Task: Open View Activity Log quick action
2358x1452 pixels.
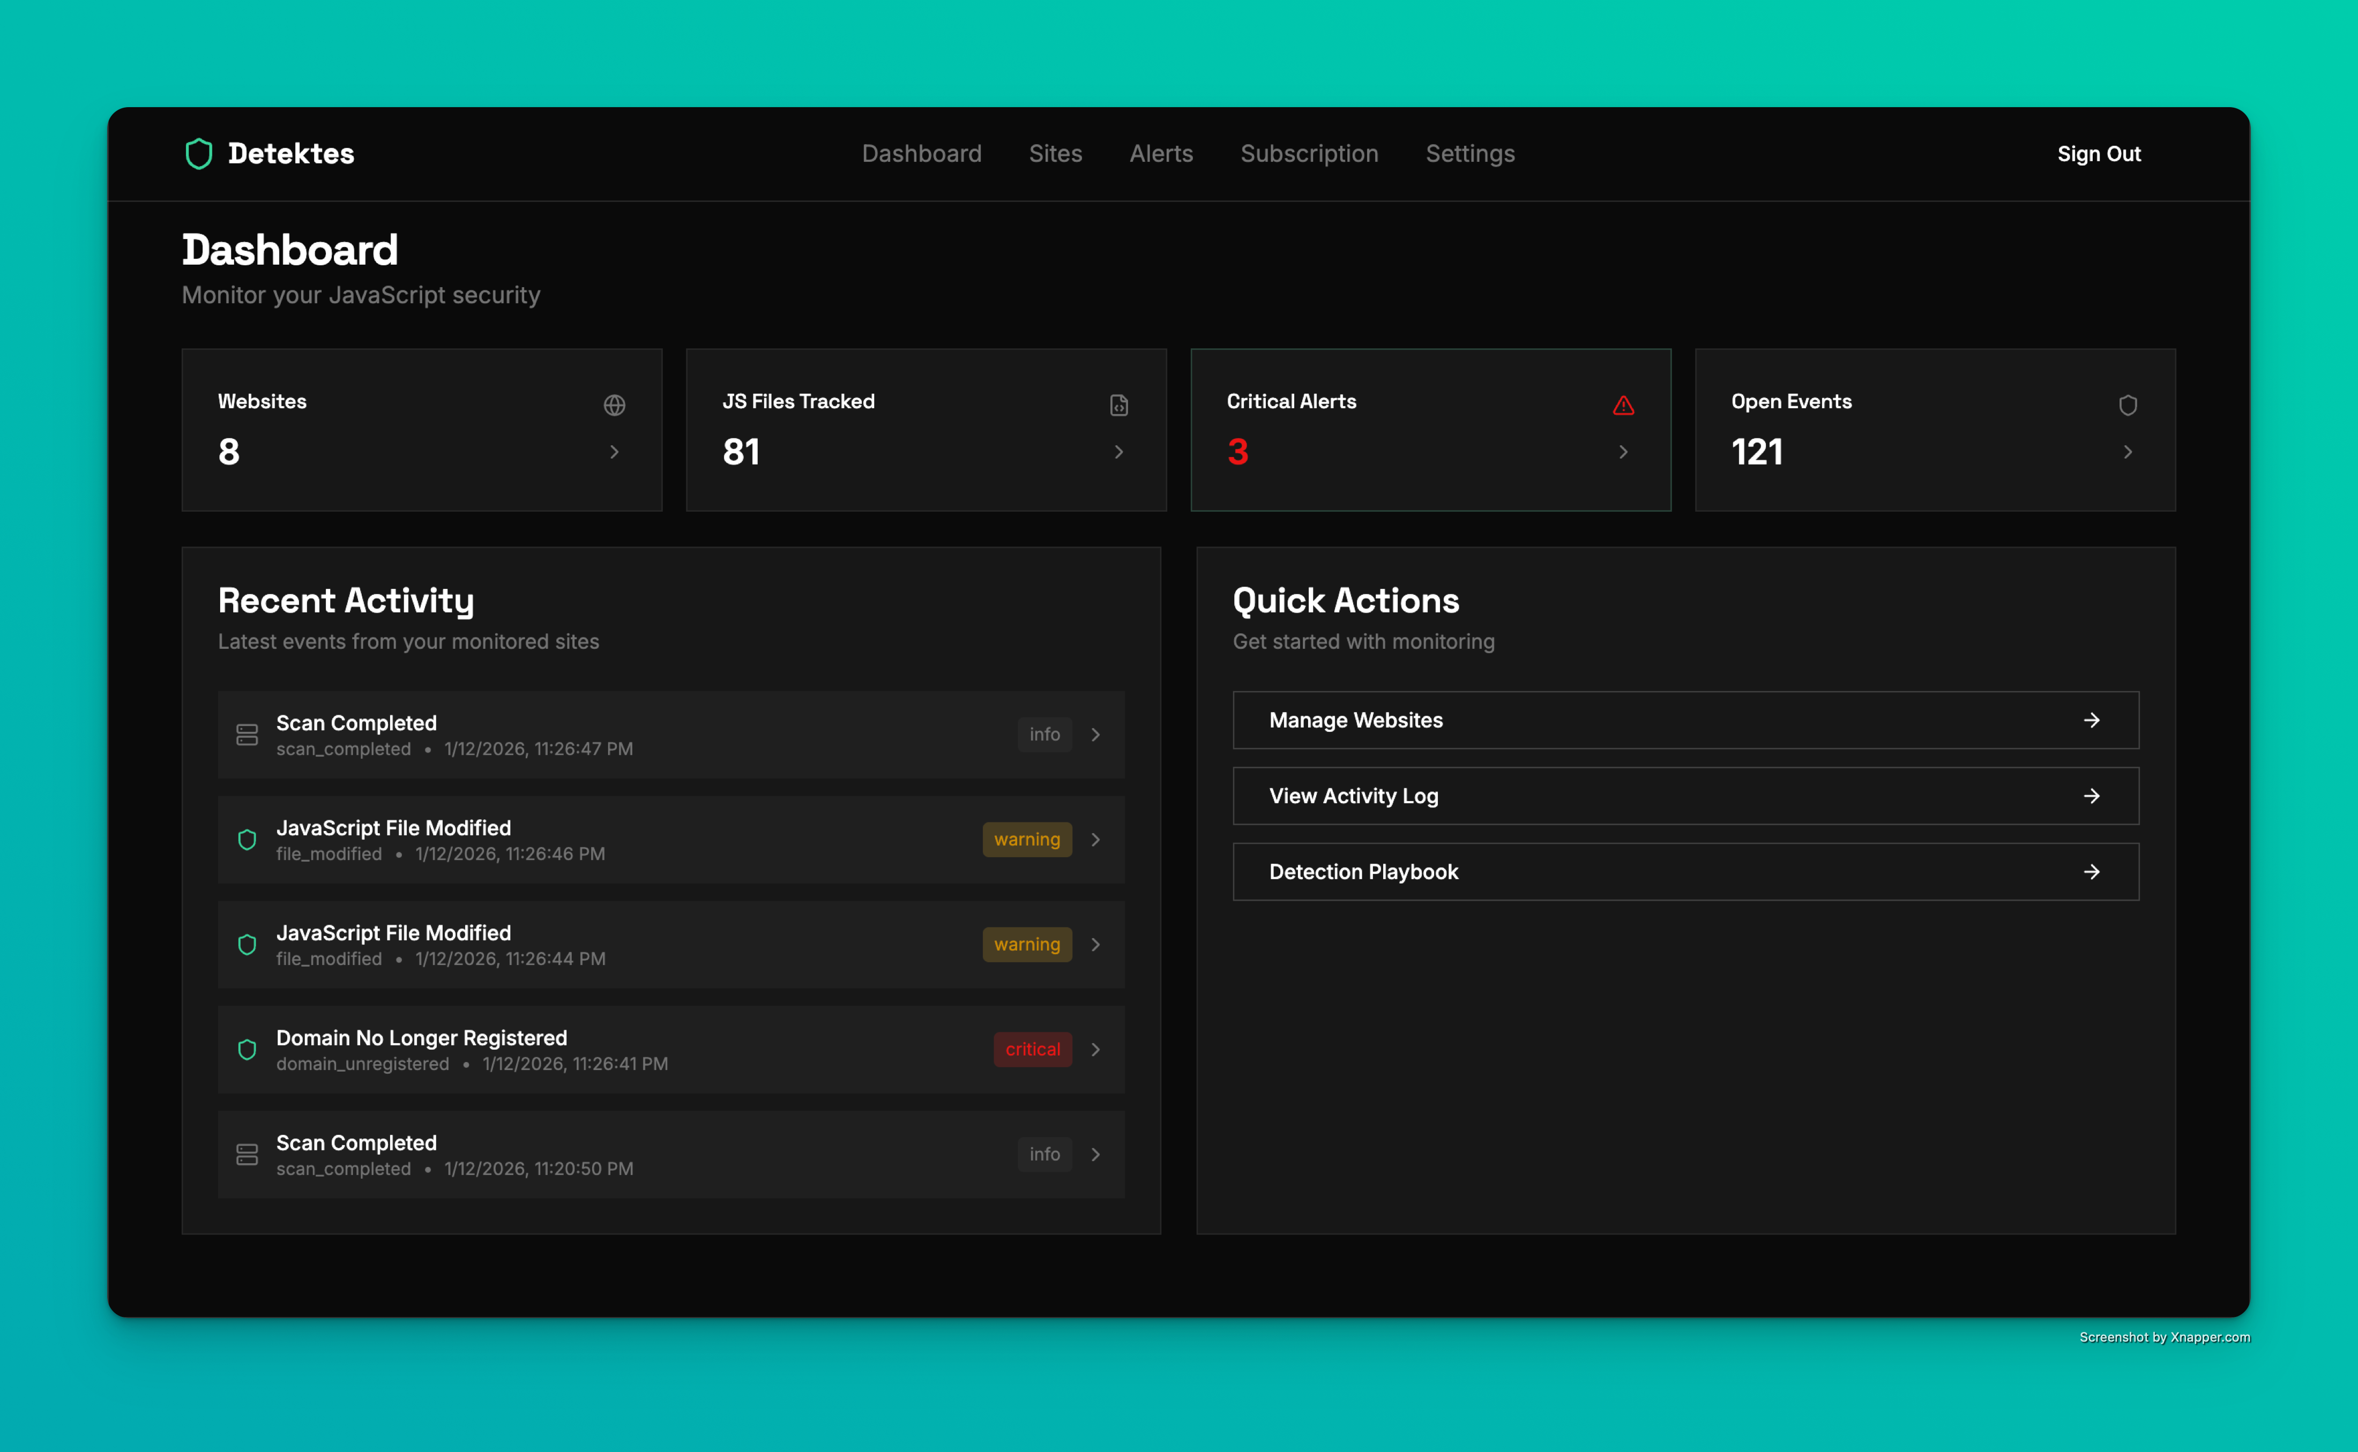Action: point(1685,796)
